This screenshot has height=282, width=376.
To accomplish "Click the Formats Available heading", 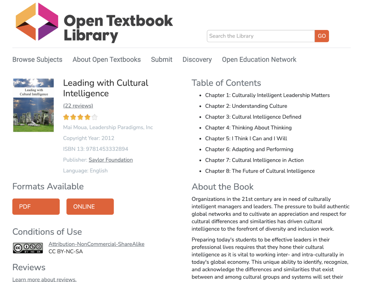I will [48, 187].
